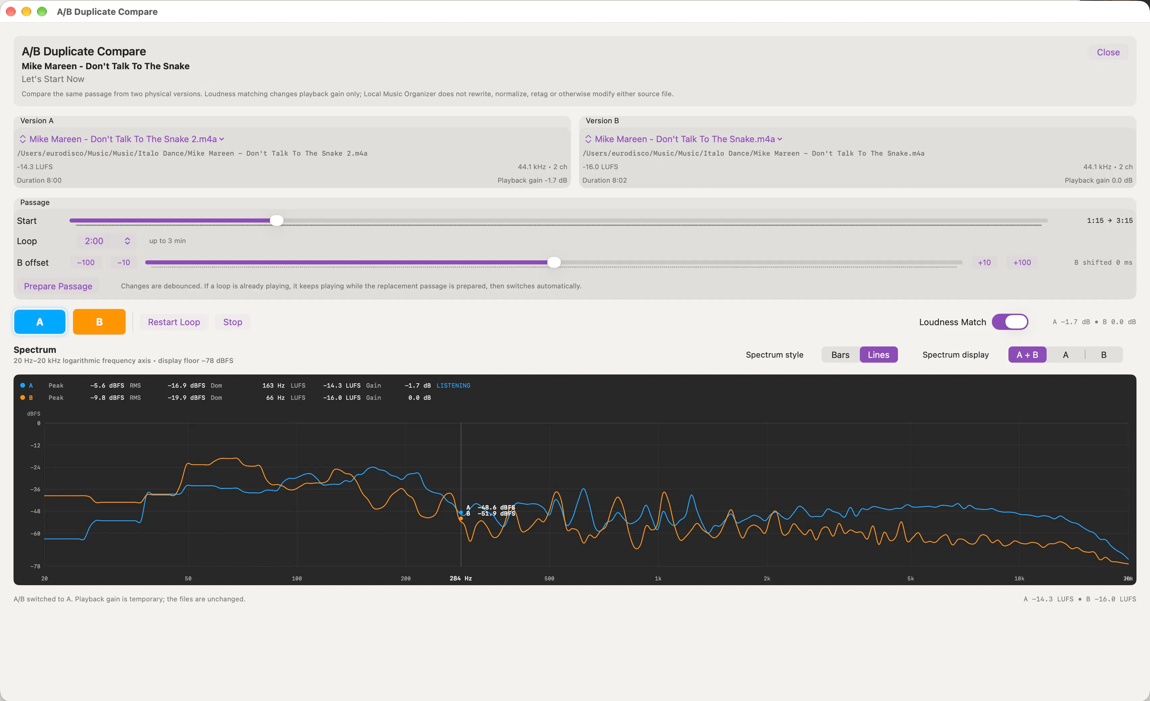This screenshot has height=701, width=1150.
Task: Click the LISTENING indicator in spectrum legend
Action: tap(453, 386)
